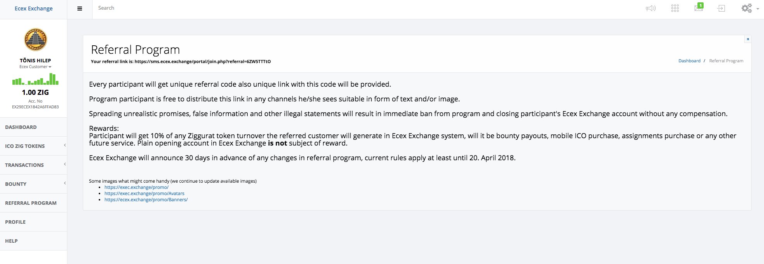Expand the Bounty submenu
The image size is (764, 264).
click(x=33, y=184)
